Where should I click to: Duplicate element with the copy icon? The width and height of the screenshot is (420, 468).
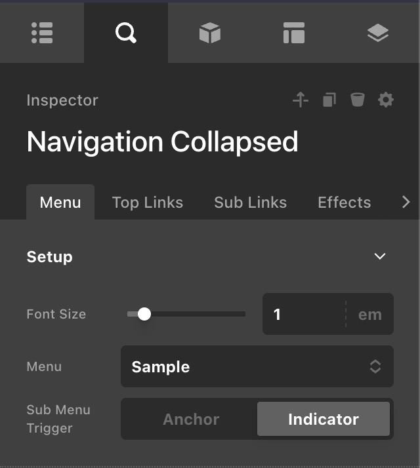329,100
